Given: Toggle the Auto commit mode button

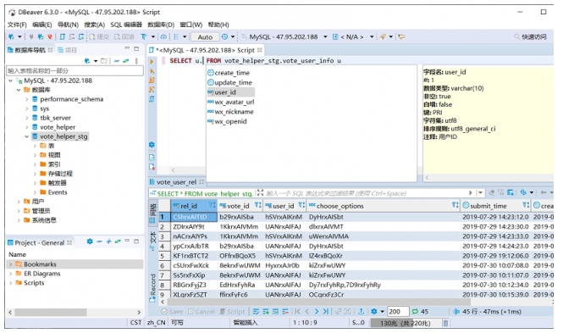Looking at the screenshot, I should click(x=205, y=36).
